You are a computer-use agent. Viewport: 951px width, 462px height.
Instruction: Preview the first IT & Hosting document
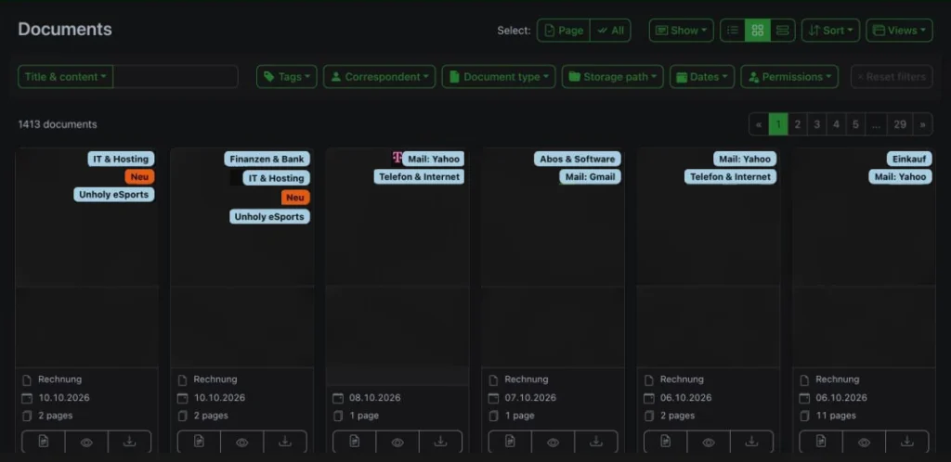point(86,442)
